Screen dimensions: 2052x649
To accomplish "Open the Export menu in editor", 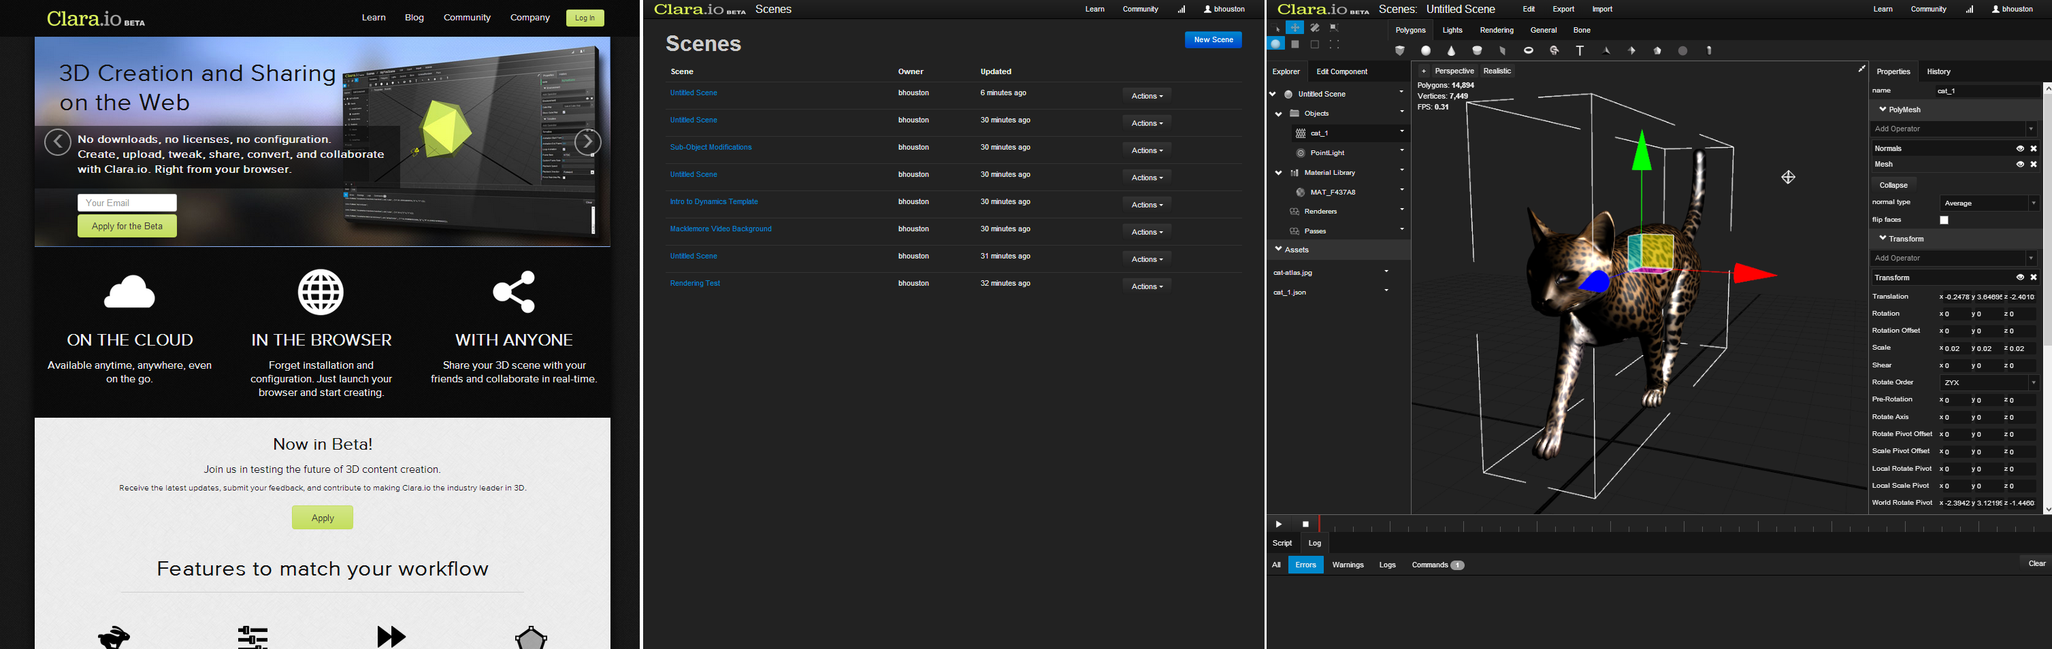I will coord(1563,10).
